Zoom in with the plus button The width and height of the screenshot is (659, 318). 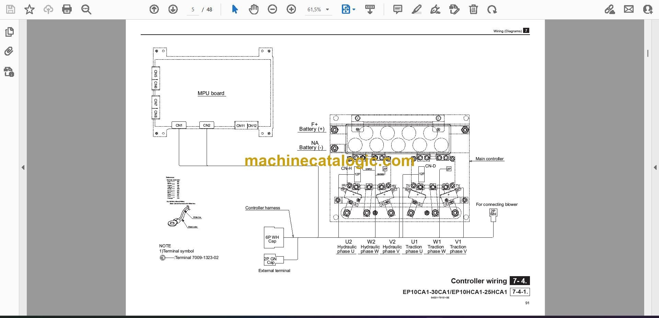click(x=291, y=9)
